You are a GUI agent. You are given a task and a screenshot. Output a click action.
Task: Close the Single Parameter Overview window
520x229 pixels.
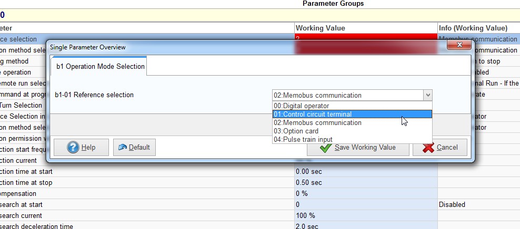click(459, 45)
